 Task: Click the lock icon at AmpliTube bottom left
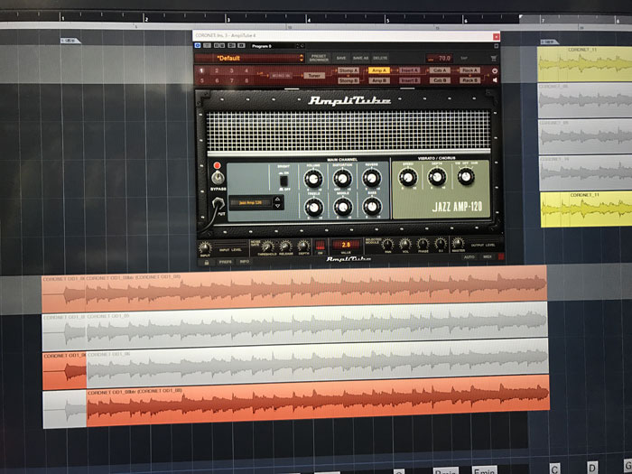click(x=207, y=262)
